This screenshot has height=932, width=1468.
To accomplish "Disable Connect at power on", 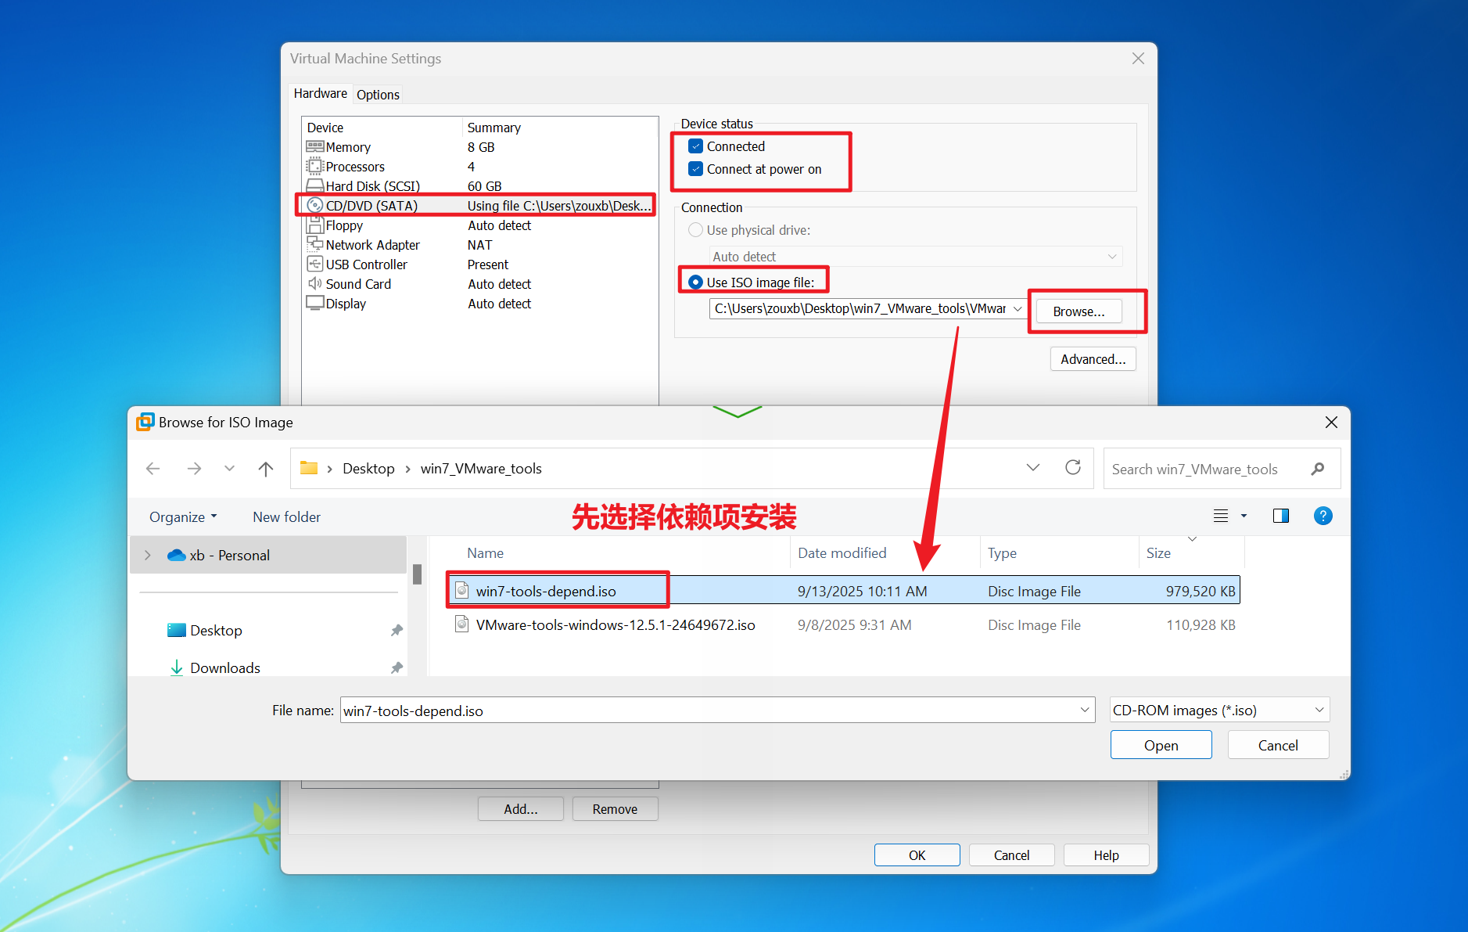I will pos(695,168).
